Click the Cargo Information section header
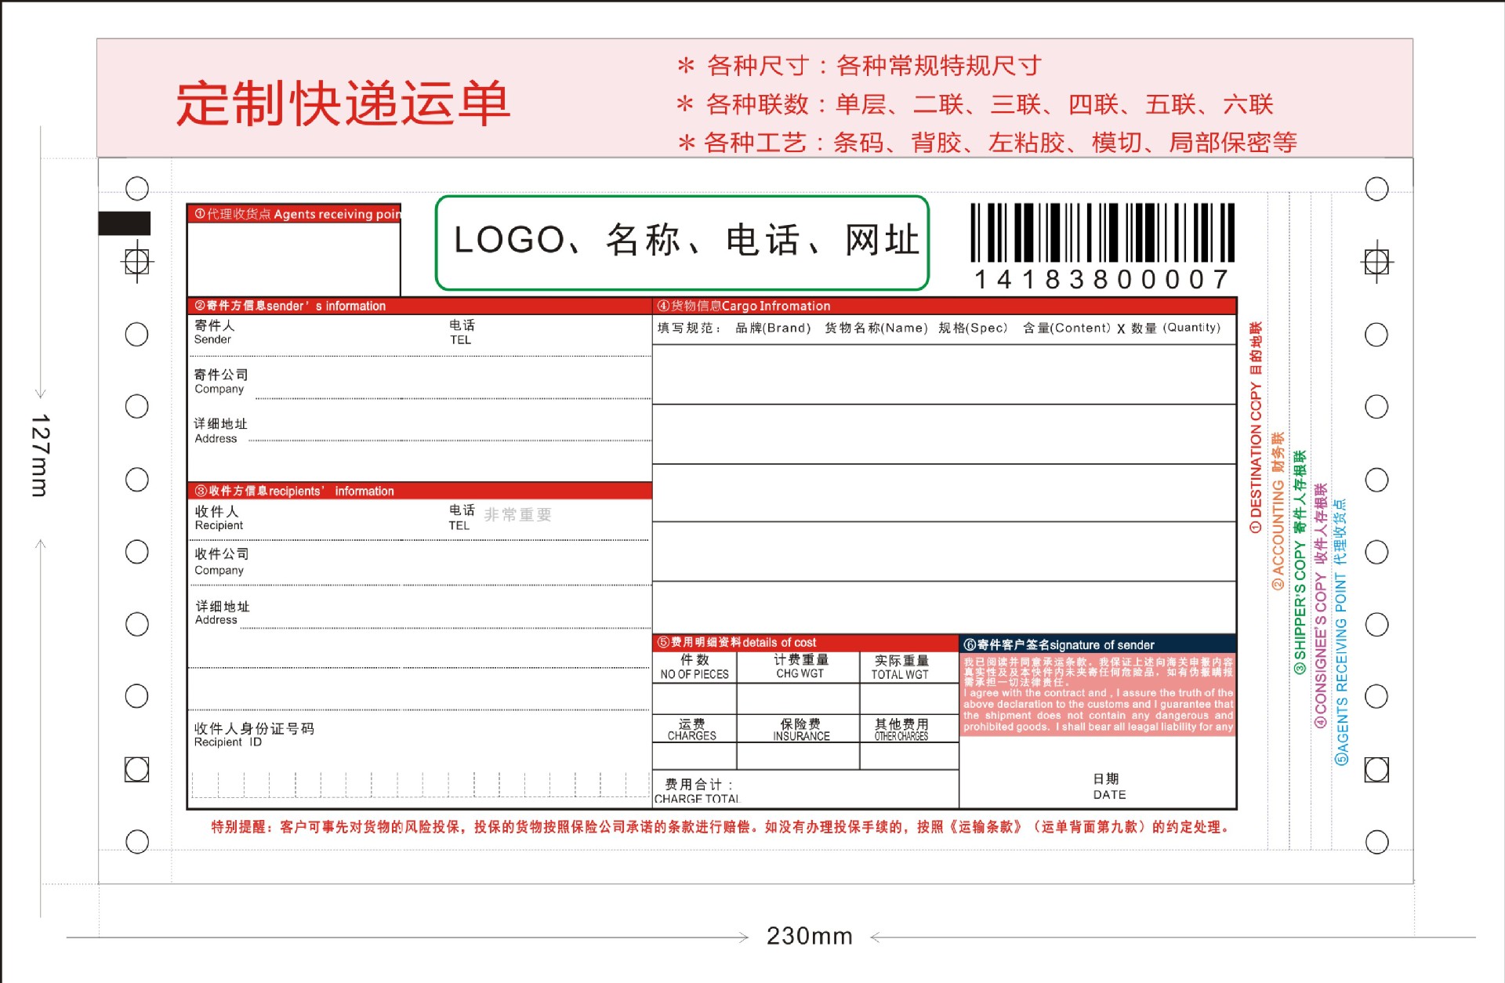 [944, 306]
